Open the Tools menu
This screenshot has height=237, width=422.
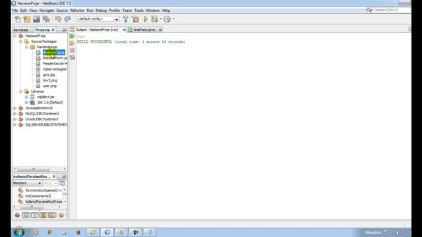pos(139,11)
